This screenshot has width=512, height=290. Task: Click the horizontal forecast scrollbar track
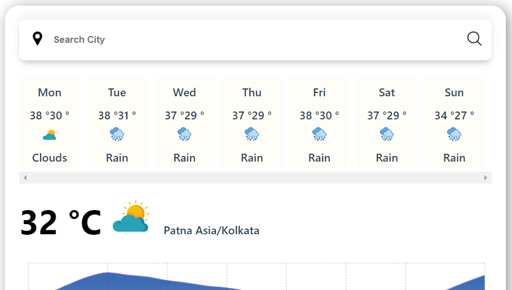pos(254,178)
